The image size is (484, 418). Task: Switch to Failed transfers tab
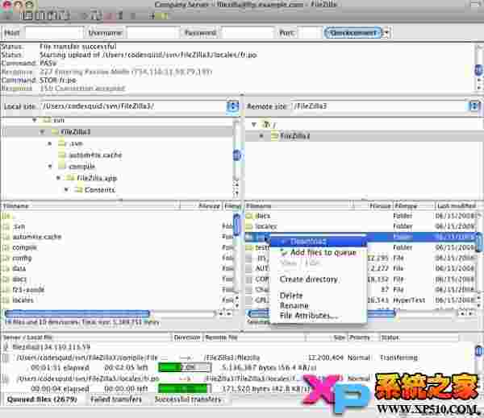click(x=116, y=399)
